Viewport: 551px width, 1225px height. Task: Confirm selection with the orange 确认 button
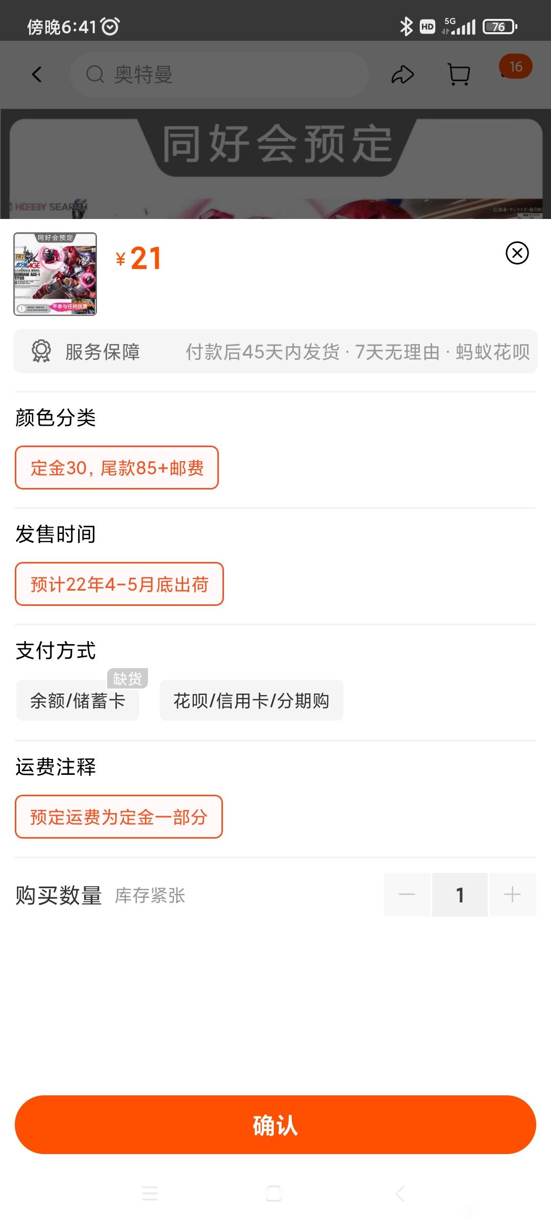(x=275, y=1124)
